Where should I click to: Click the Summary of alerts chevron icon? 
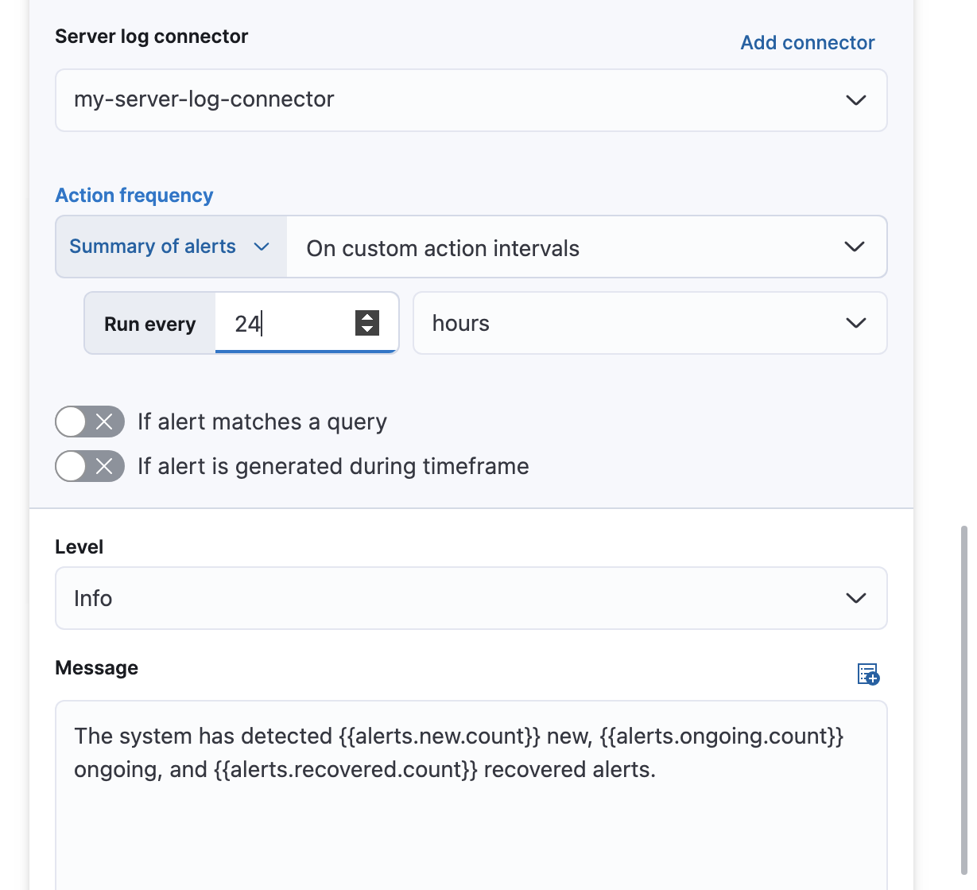(262, 247)
